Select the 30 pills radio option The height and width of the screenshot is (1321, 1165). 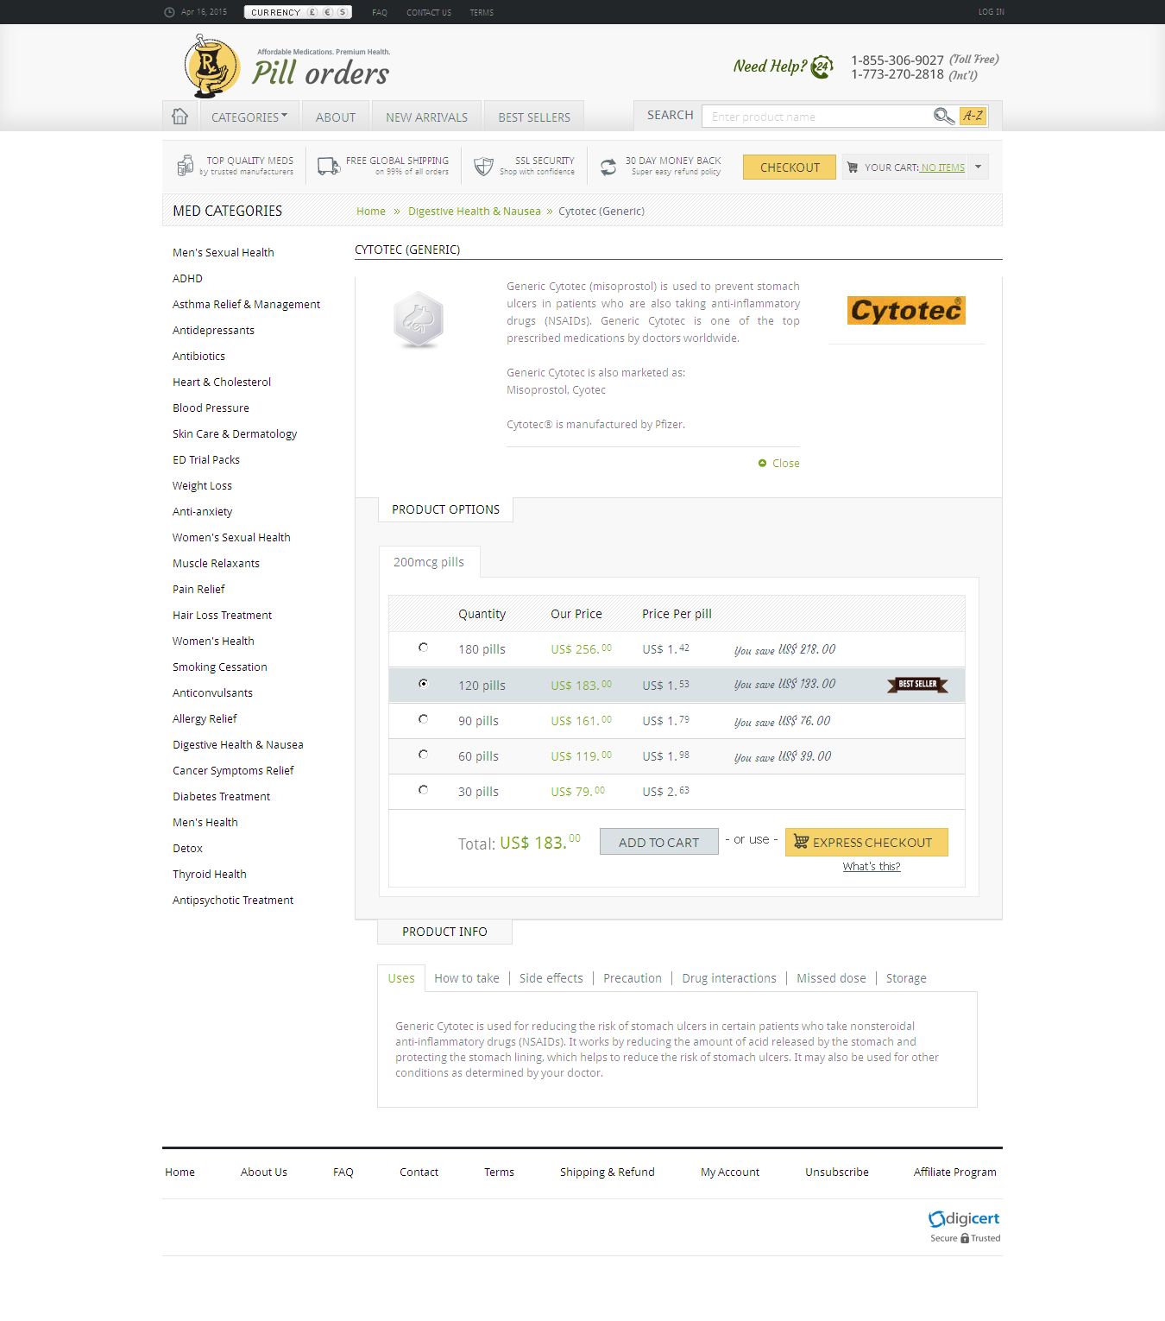pos(423,789)
